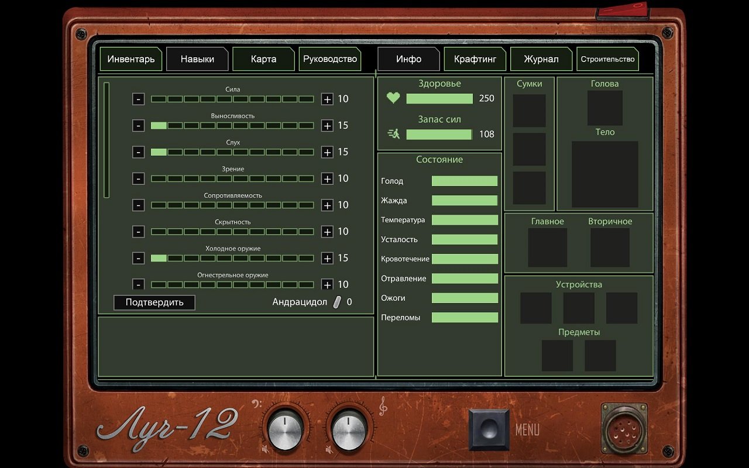Screen dimensions: 749x468
Task: Open the Крафтинг tab
Action: coord(475,59)
